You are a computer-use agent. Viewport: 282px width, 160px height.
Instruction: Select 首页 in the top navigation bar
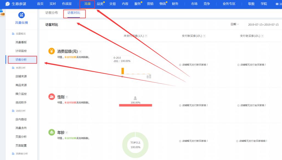tap(40, 4)
